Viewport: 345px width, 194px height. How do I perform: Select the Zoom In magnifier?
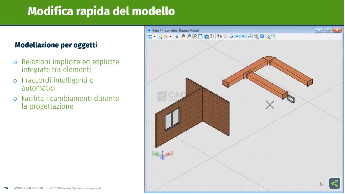(183, 36)
